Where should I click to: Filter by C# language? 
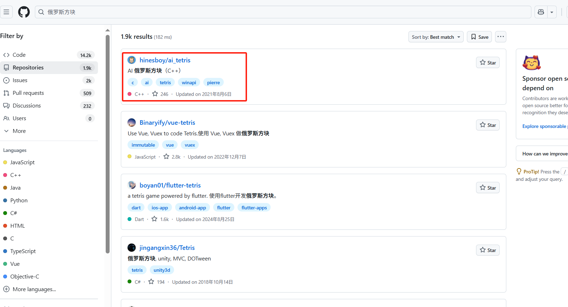(10, 213)
